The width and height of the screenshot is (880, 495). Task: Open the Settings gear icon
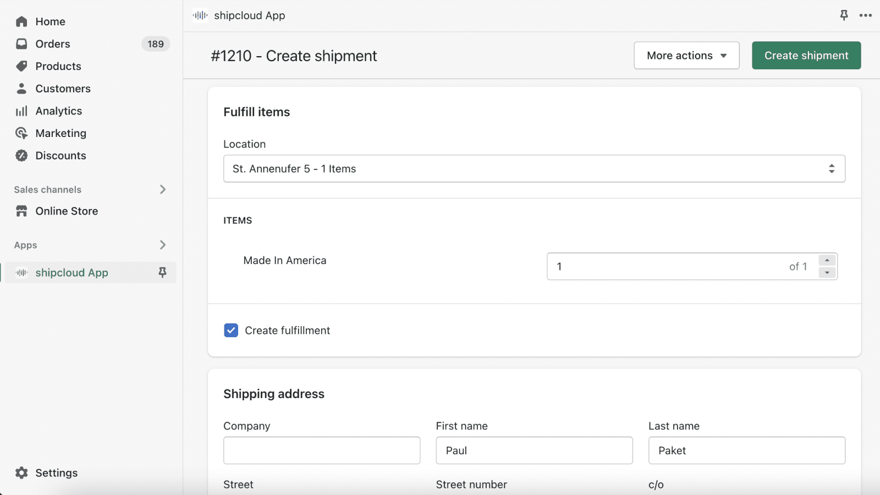21,472
